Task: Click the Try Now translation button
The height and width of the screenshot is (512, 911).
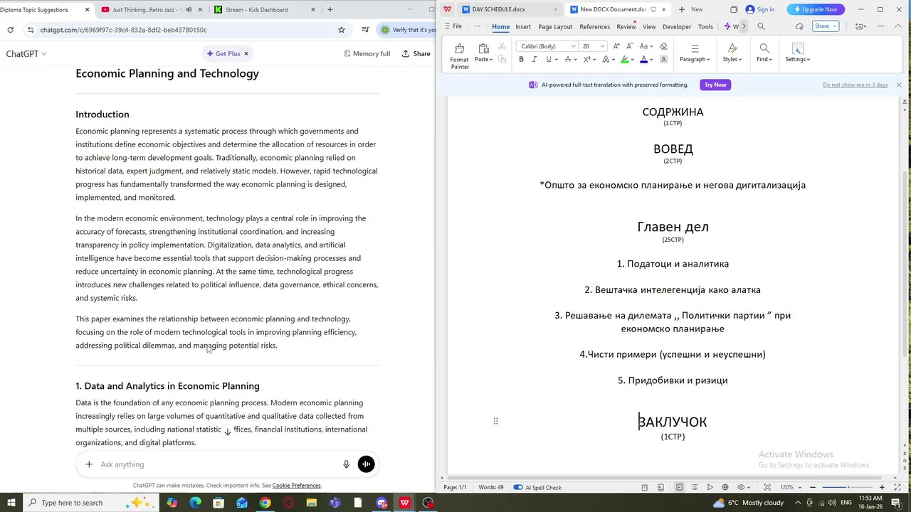Action: click(715, 85)
